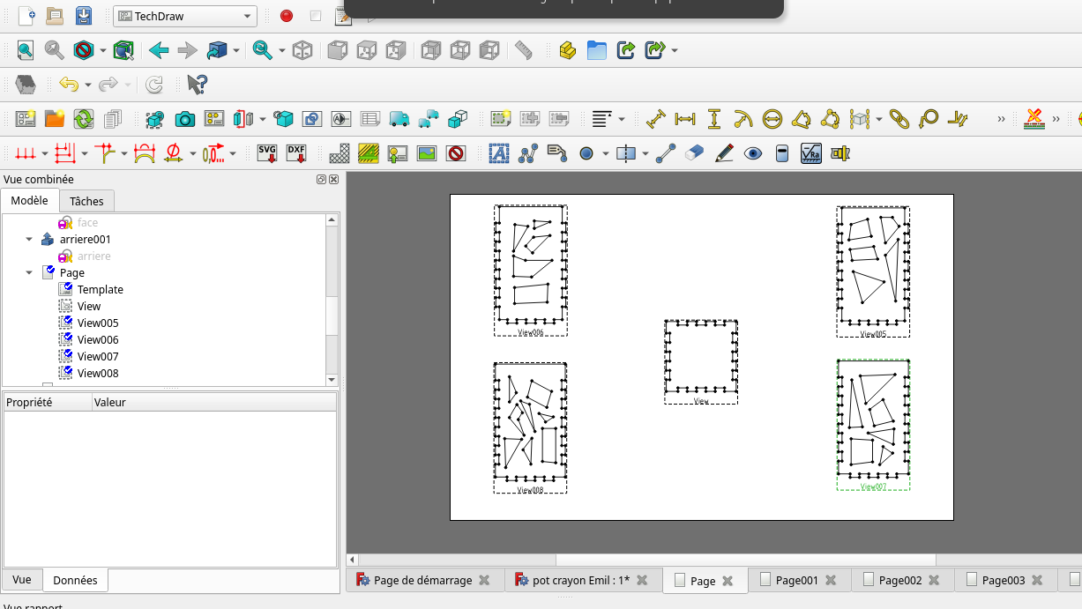Screen dimensions: 1082x609
Task: Select the length dimension tool
Action: 655,118
